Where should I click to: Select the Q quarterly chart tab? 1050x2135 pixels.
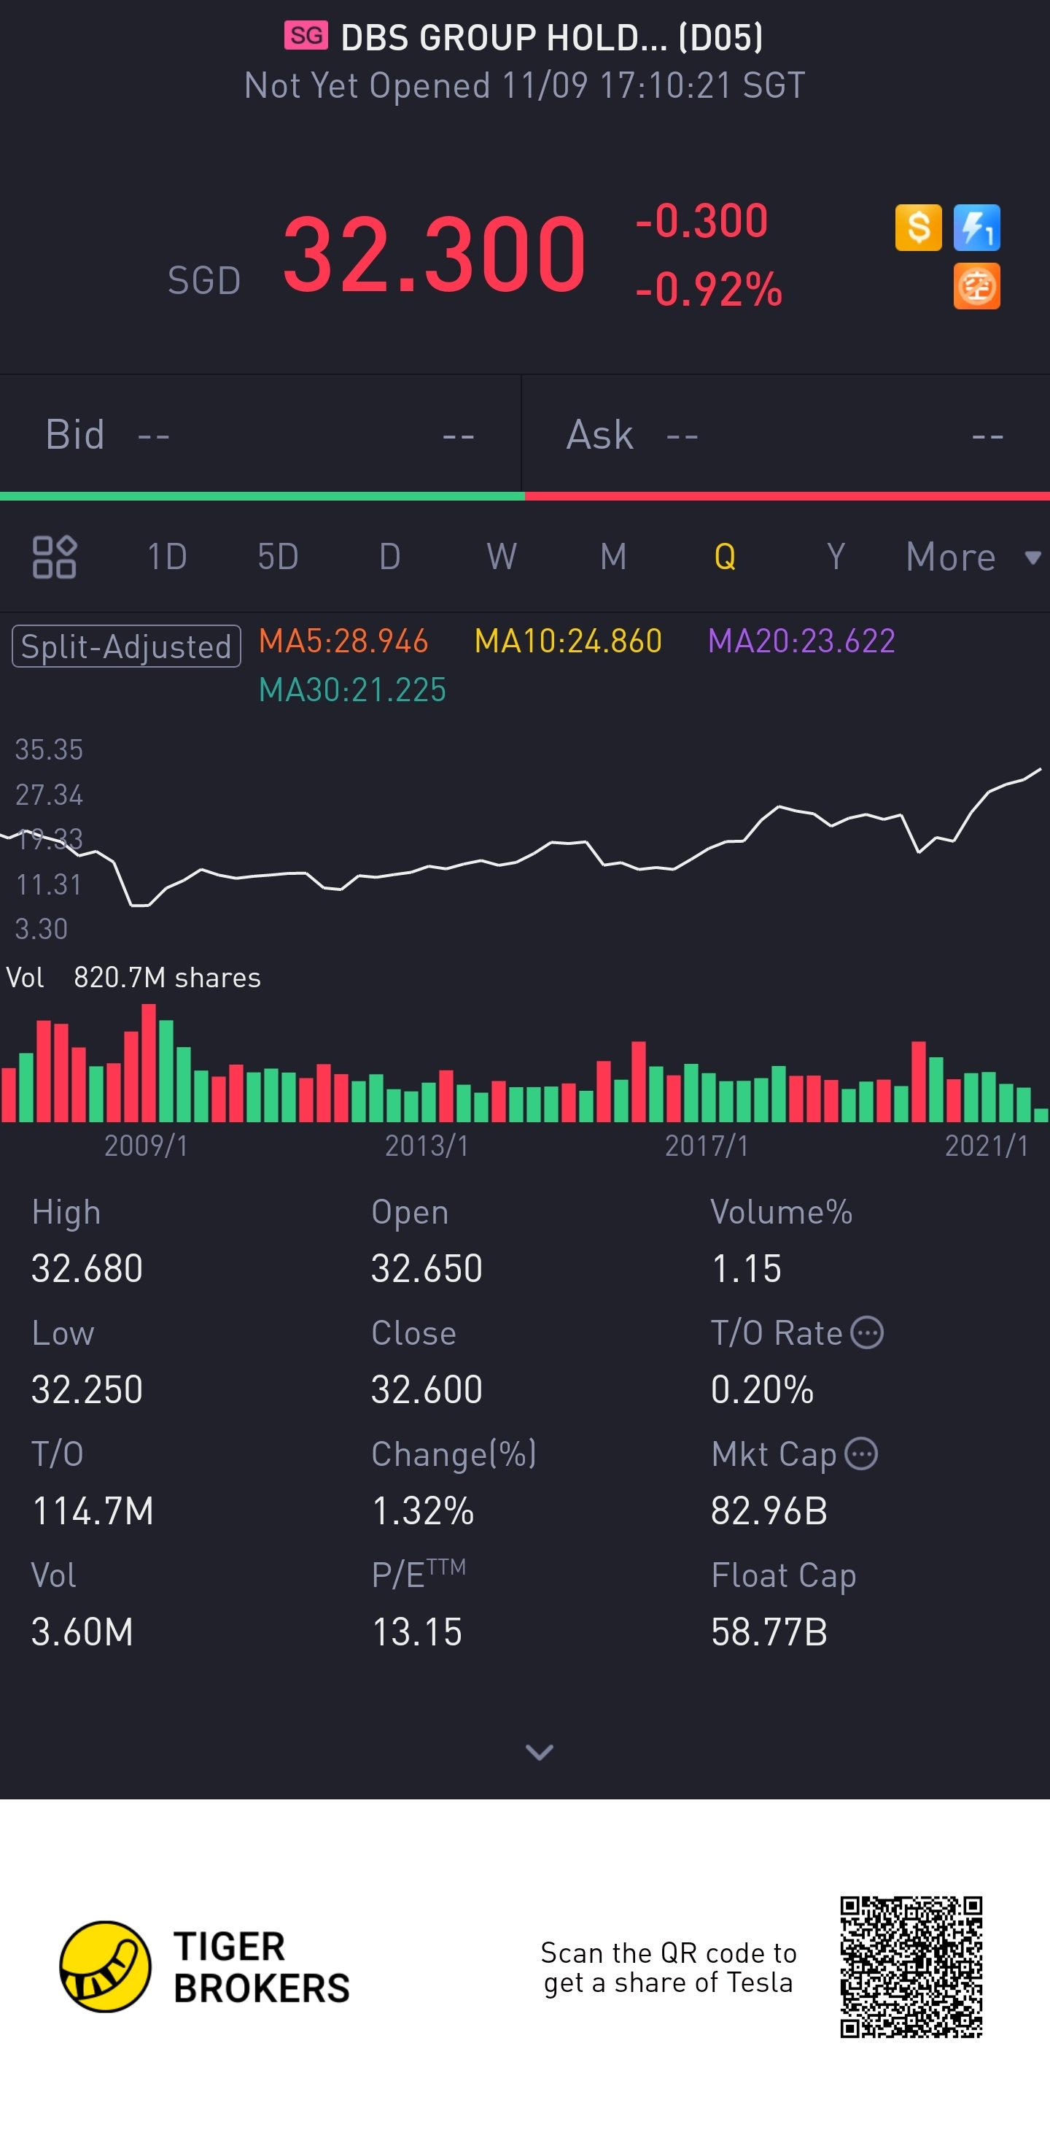pos(725,556)
